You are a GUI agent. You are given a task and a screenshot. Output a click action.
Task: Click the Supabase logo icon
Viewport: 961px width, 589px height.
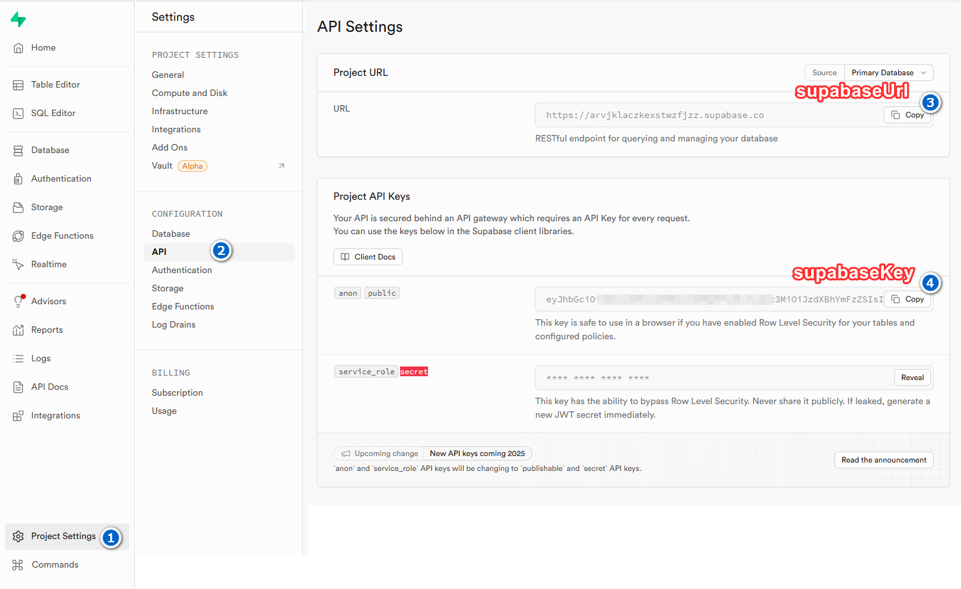pyautogui.click(x=18, y=19)
